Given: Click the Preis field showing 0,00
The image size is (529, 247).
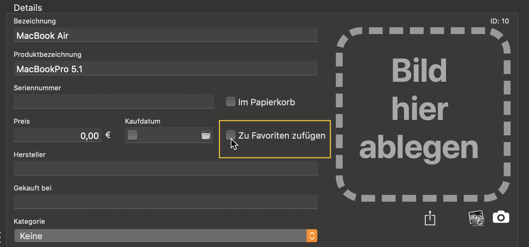Looking at the screenshot, I should (58, 135).
